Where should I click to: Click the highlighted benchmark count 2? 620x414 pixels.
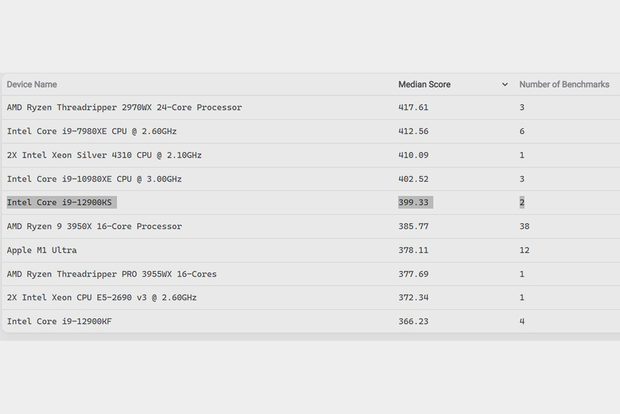click(x=522, y=202)
